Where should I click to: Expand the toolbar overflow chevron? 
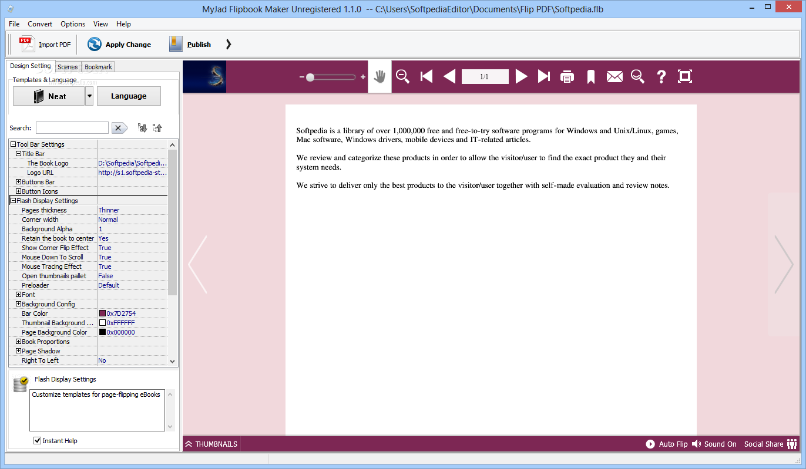click(x=229, y=44)
